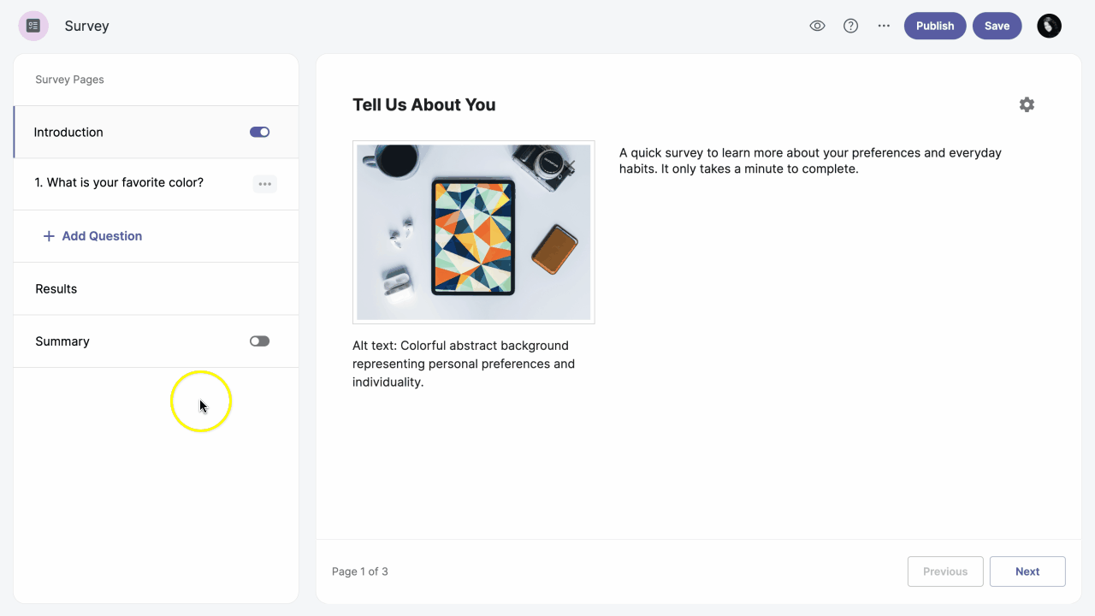The image size is (1095, 616).
Task: Open the Results page
Action: [x=56, y=289]
